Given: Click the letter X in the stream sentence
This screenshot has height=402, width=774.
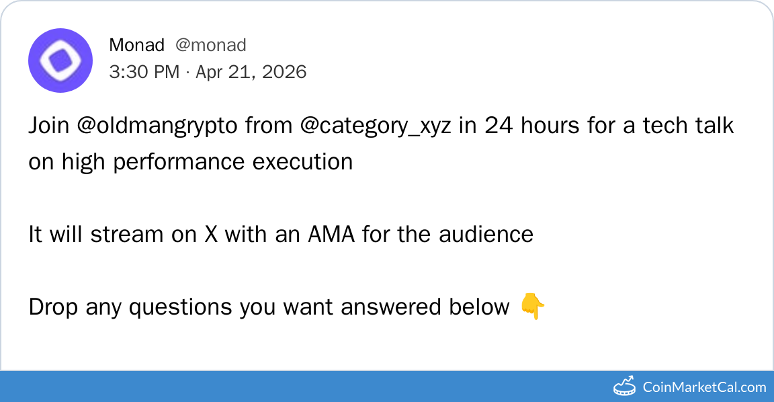Looking at the screenshot, I should click(x=209, y=234).
